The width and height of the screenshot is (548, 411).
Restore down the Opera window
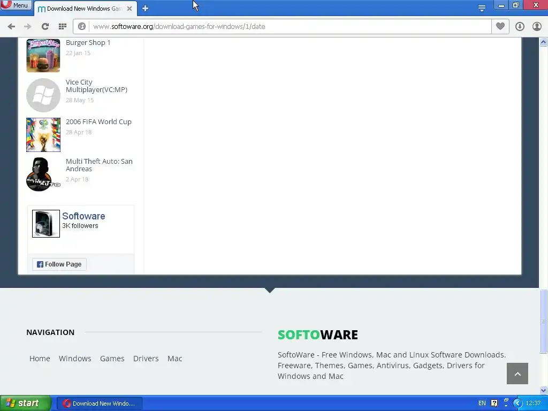[516, 5]
